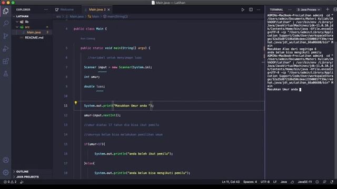Open editor More Actions ellipsis
The width and height of the screenshot is (337, 189).
(259, 9)
